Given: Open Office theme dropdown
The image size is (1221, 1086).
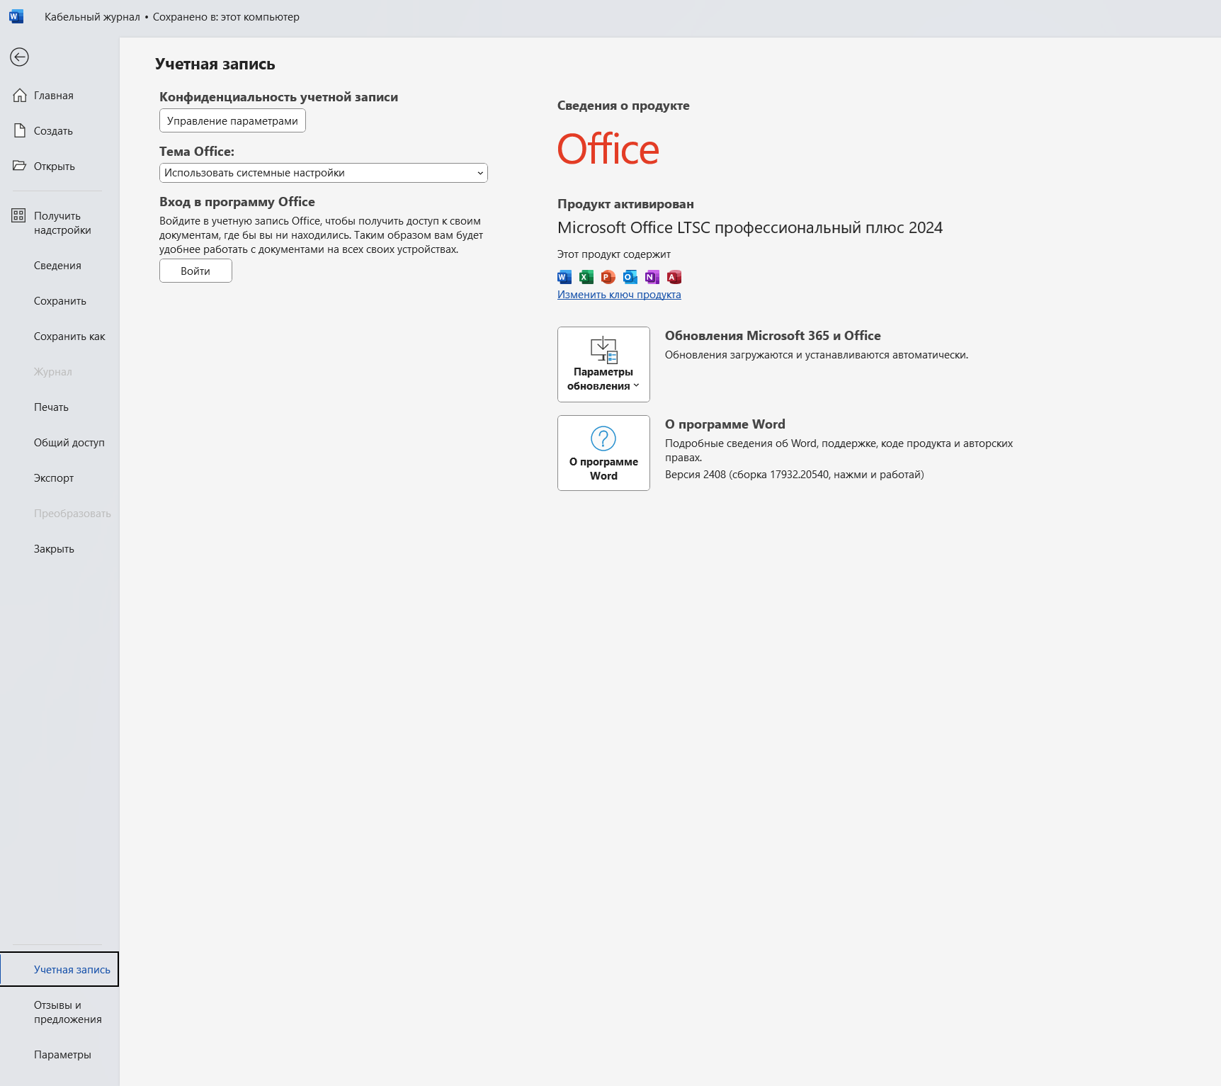Looking at the screenshot, I should point(324,173).
